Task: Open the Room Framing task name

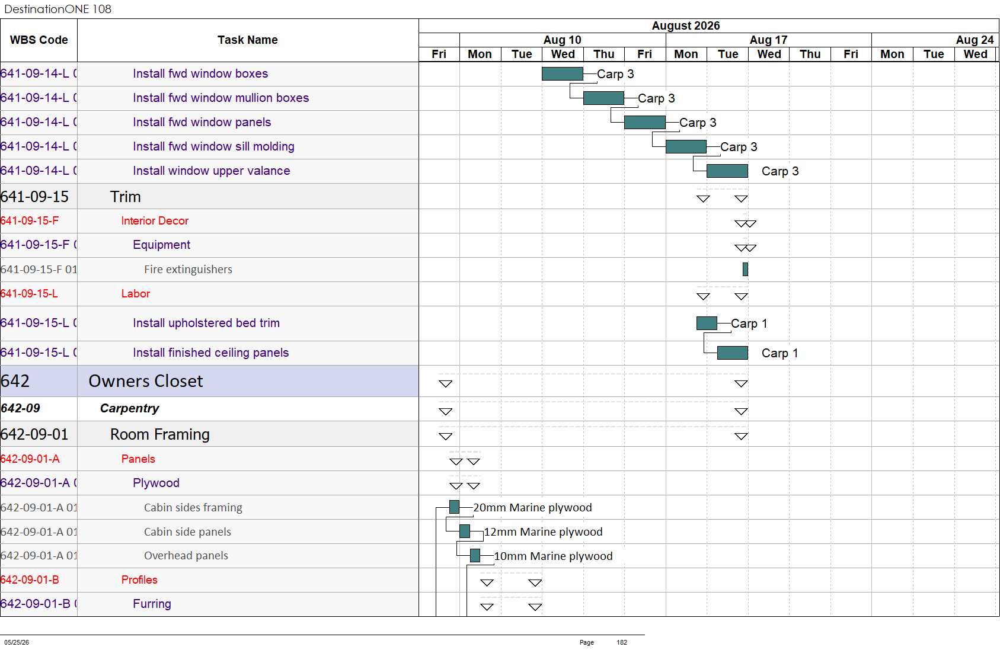Action: [160, 434]
